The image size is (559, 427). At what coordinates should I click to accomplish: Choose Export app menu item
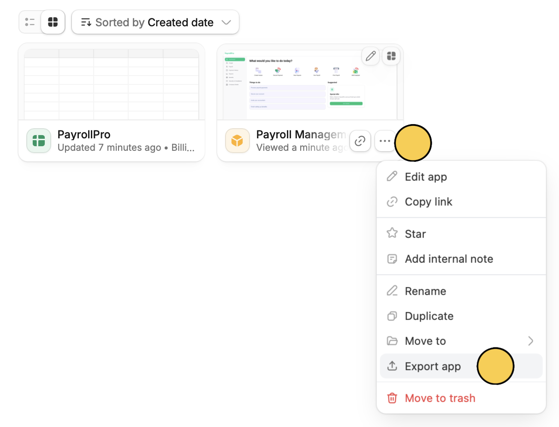pos(461,366)
